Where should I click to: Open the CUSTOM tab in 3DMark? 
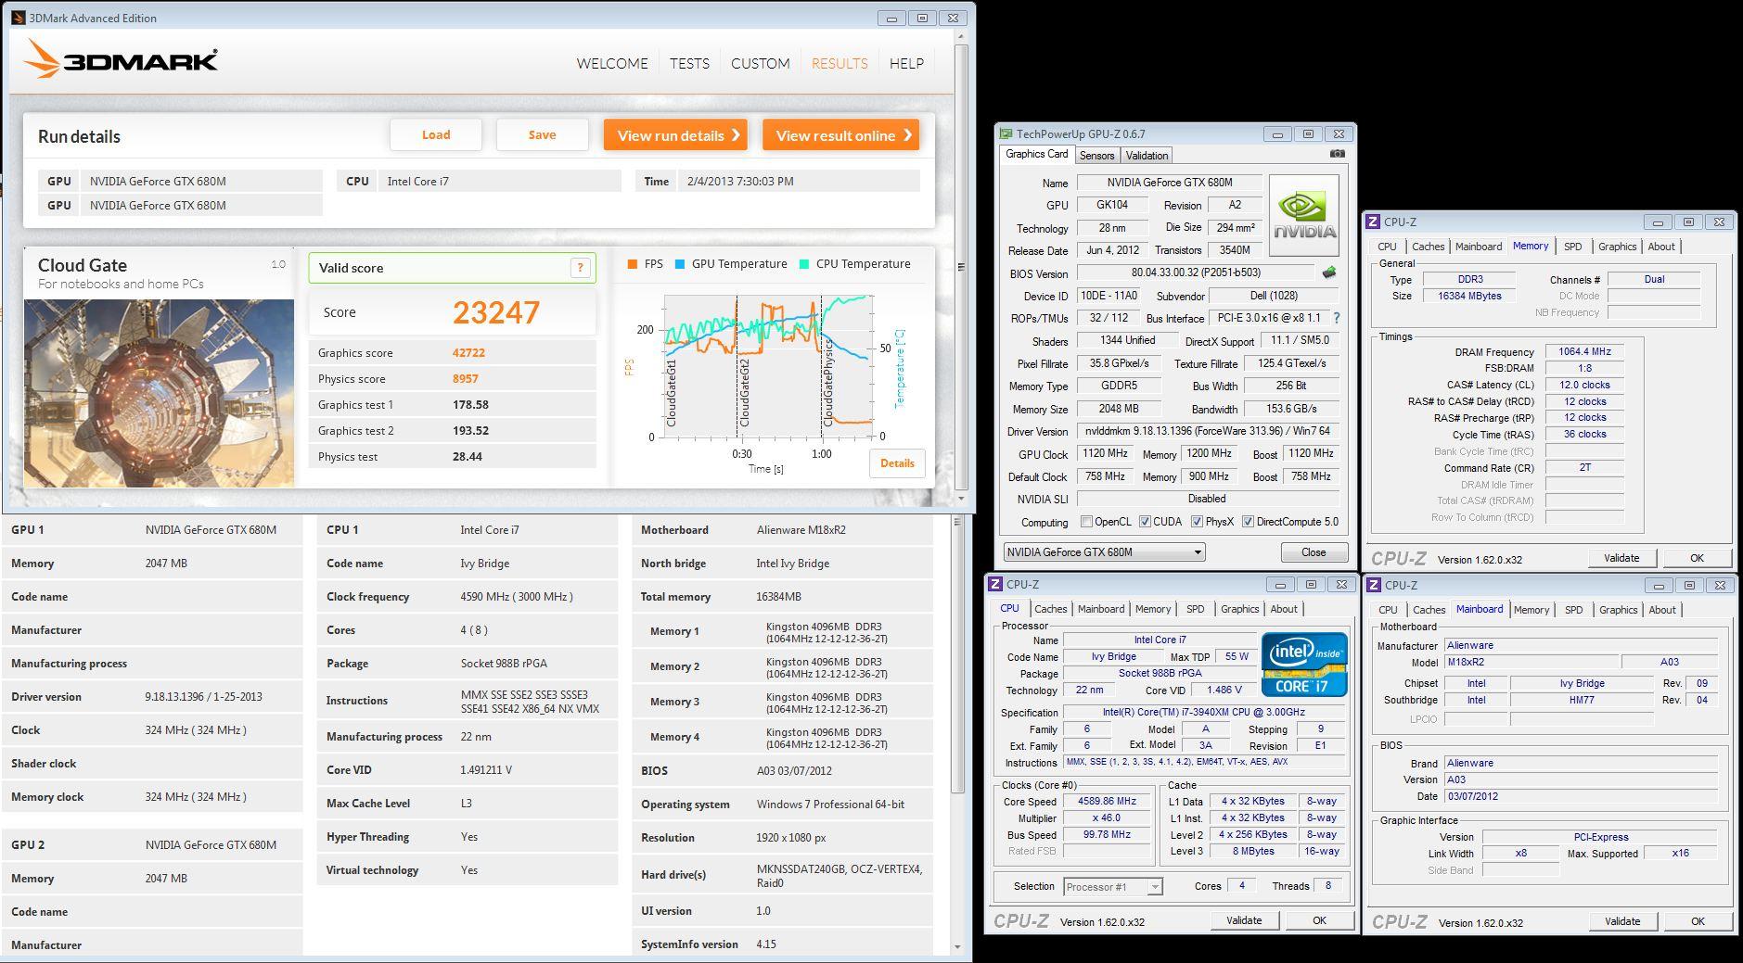(761, 63)
